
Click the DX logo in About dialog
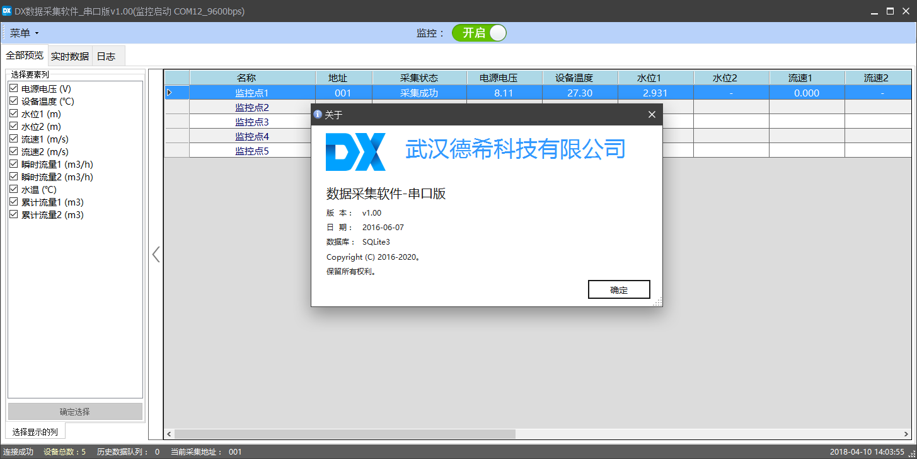355,152
